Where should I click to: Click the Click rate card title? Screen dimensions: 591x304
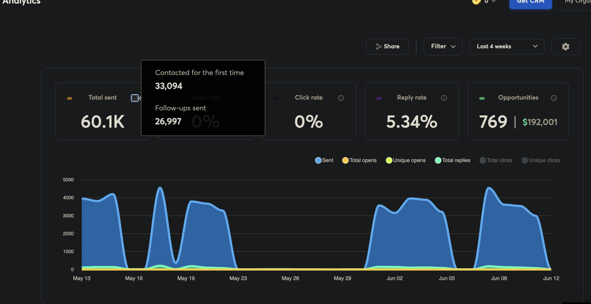[309, 98]
